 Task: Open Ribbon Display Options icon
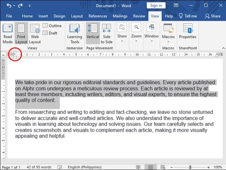click(x=176, y=6)
